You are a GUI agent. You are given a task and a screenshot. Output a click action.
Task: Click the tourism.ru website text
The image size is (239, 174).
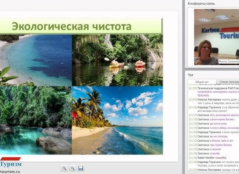(x=10, y=172)
